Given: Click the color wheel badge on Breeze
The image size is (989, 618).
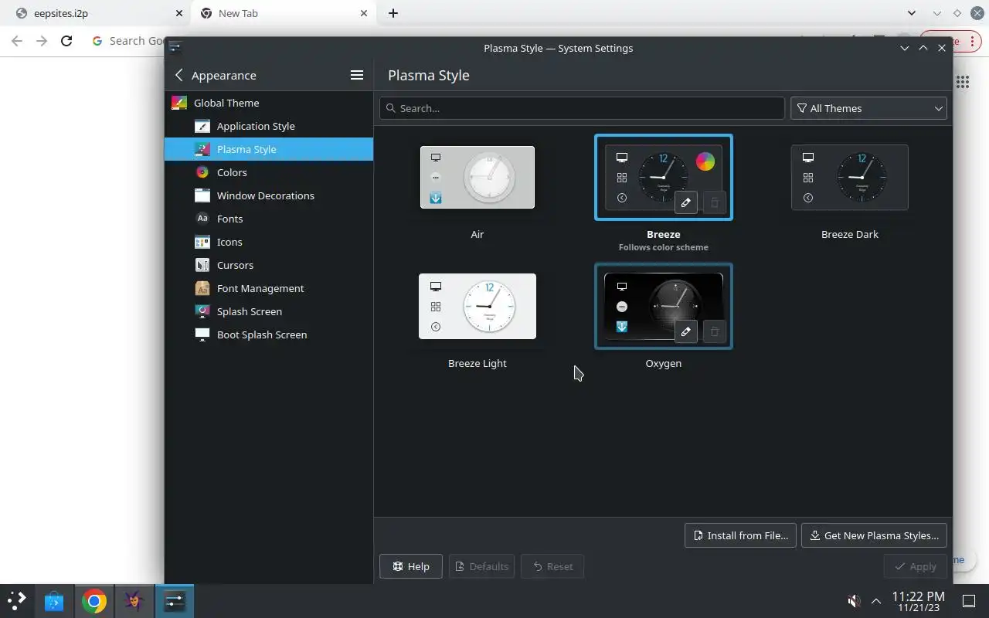Looking at the screenshot, I should [x=705, y=161].
